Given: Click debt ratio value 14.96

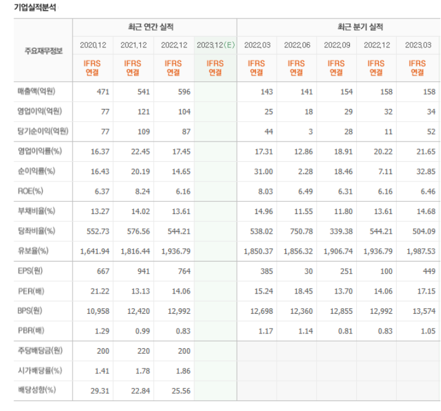Looking at the screenshot, I should pyautogui.click(x=263, y=212).
